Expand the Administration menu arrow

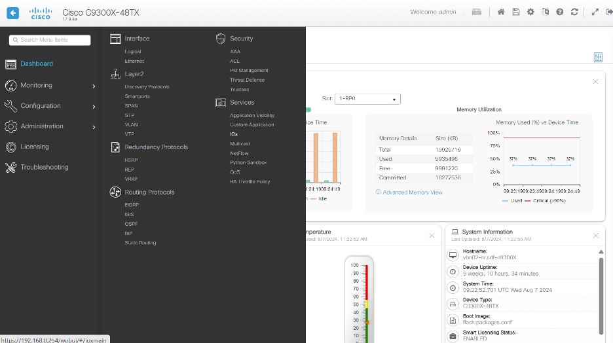(x=94, y=126)
